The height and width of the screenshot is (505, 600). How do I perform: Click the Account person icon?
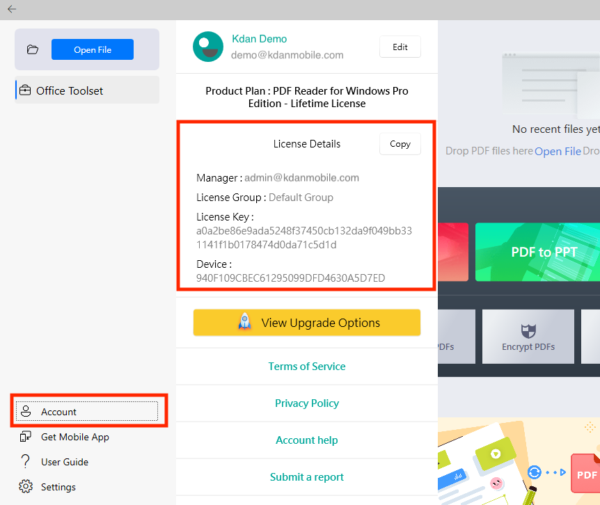pos(26,411)
